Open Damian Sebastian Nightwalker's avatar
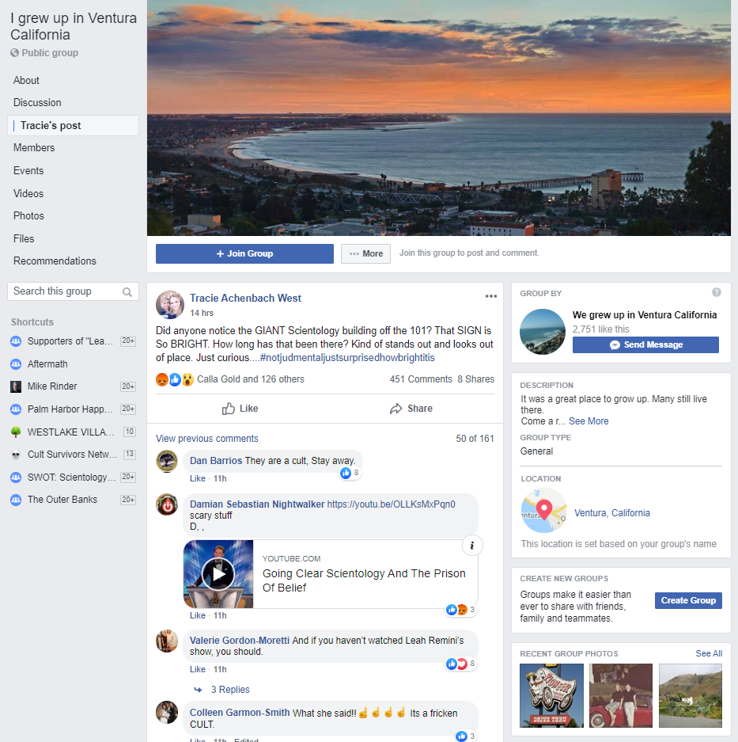Viewport: 738px width, 742px height. [167, 504]
